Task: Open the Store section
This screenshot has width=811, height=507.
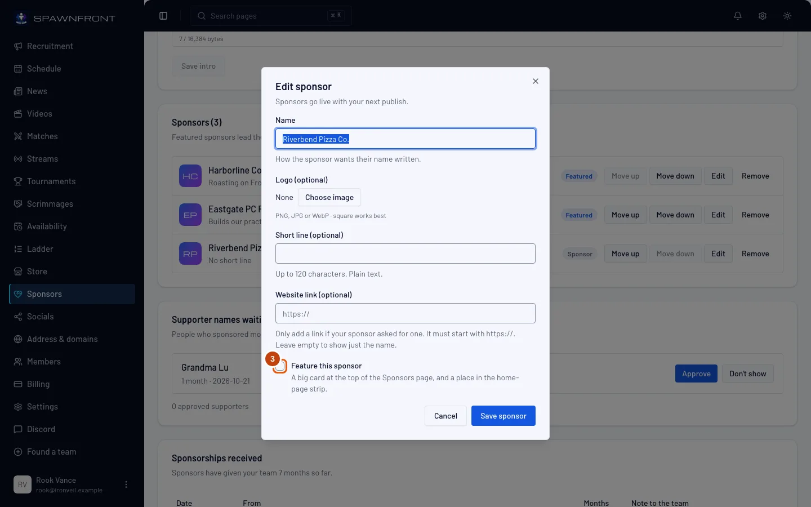Action: (x=72, y=272)
